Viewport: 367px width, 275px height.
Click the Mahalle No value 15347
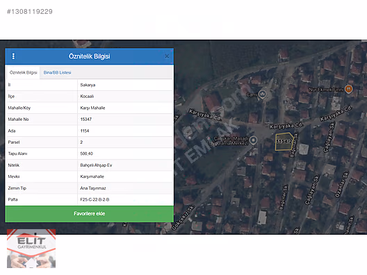pyautogui.click(x=86, y=119)
